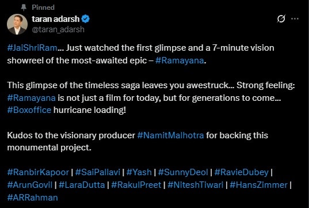
Task: Open the #RavieDubey hashtag
Action: point(242,172)
